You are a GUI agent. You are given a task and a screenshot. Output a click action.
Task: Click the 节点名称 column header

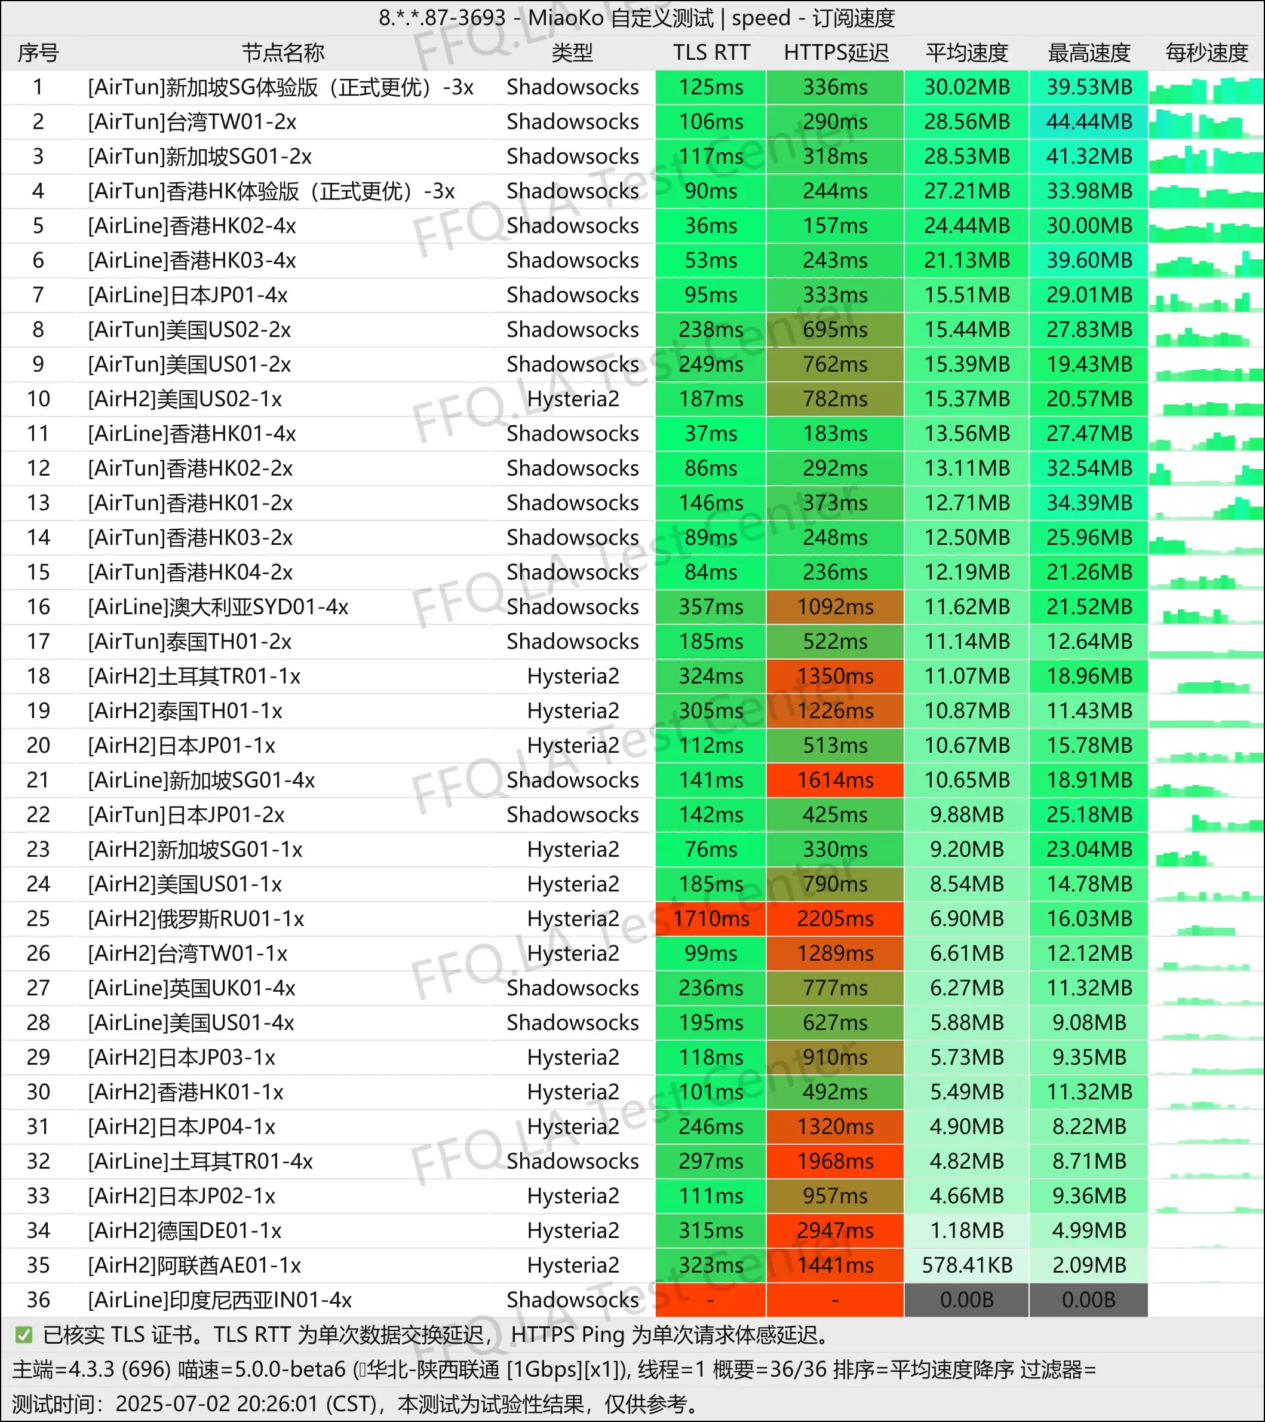283,52
